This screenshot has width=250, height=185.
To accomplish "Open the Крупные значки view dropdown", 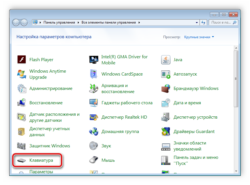I will click(199, 37).
